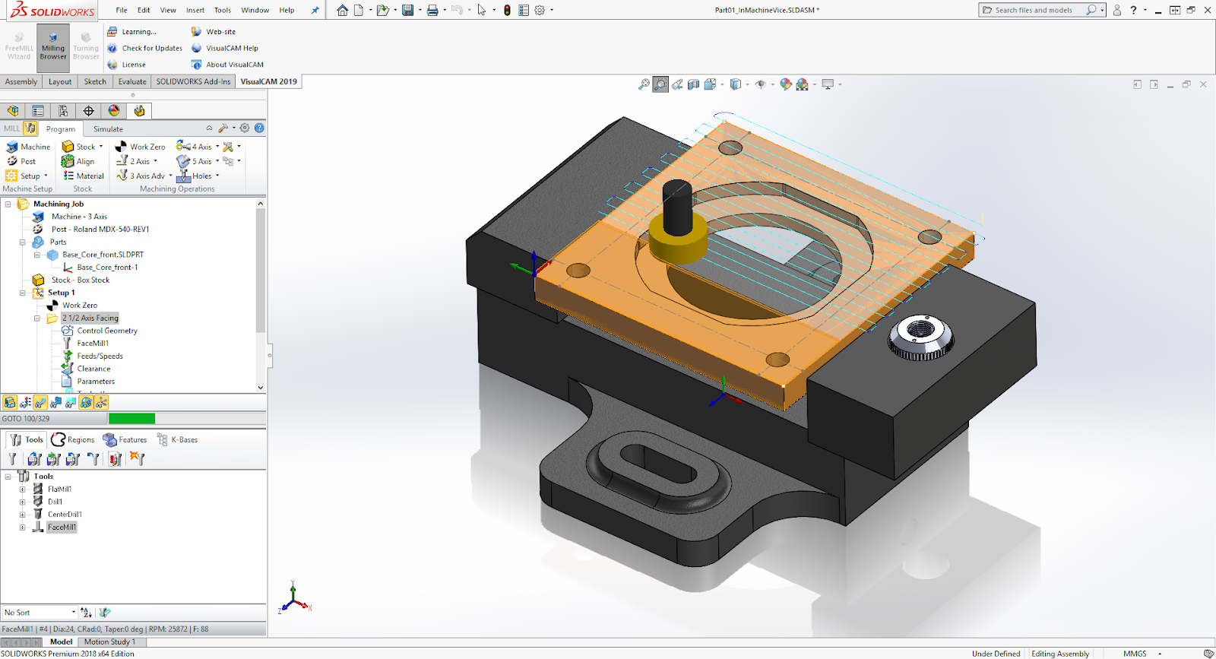Switch to the Regions tab
1216x659 pixels.
tap(73, 440)
